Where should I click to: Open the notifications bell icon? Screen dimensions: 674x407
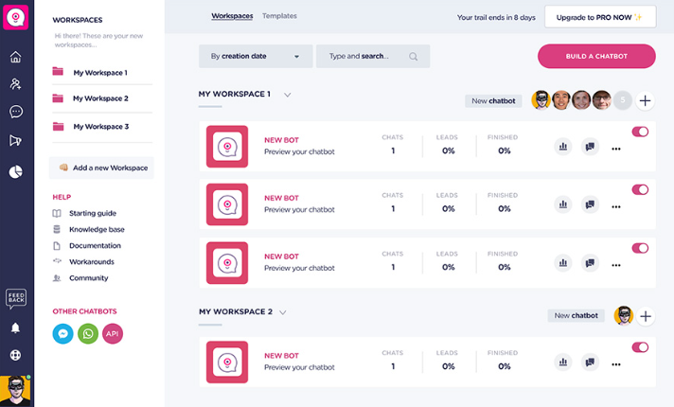coord(16,327)
